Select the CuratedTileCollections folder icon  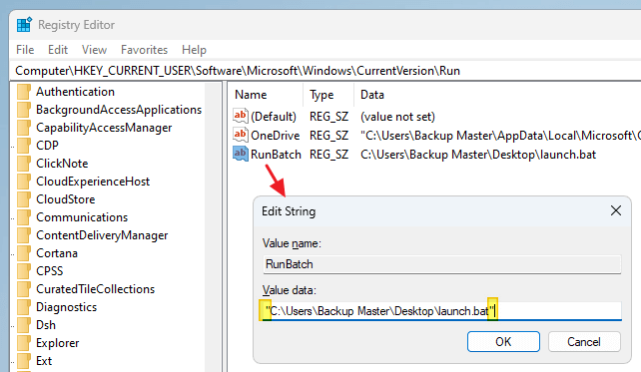pyautogui.click(x=24, y=289)
